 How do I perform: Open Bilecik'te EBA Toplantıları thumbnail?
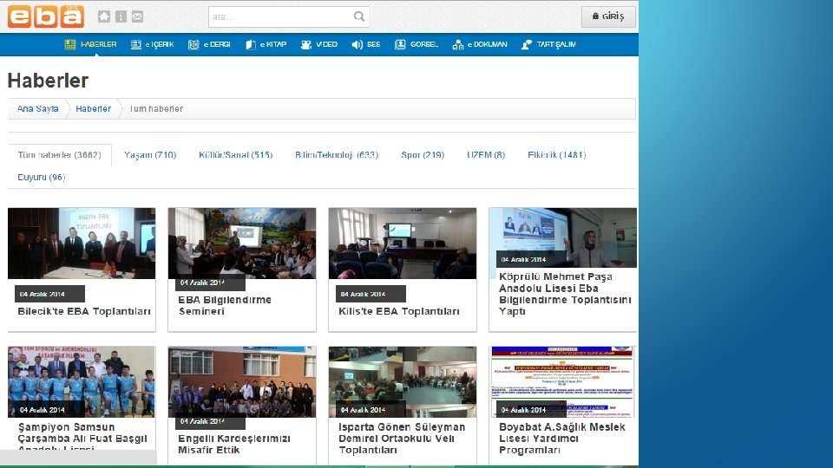82,244
